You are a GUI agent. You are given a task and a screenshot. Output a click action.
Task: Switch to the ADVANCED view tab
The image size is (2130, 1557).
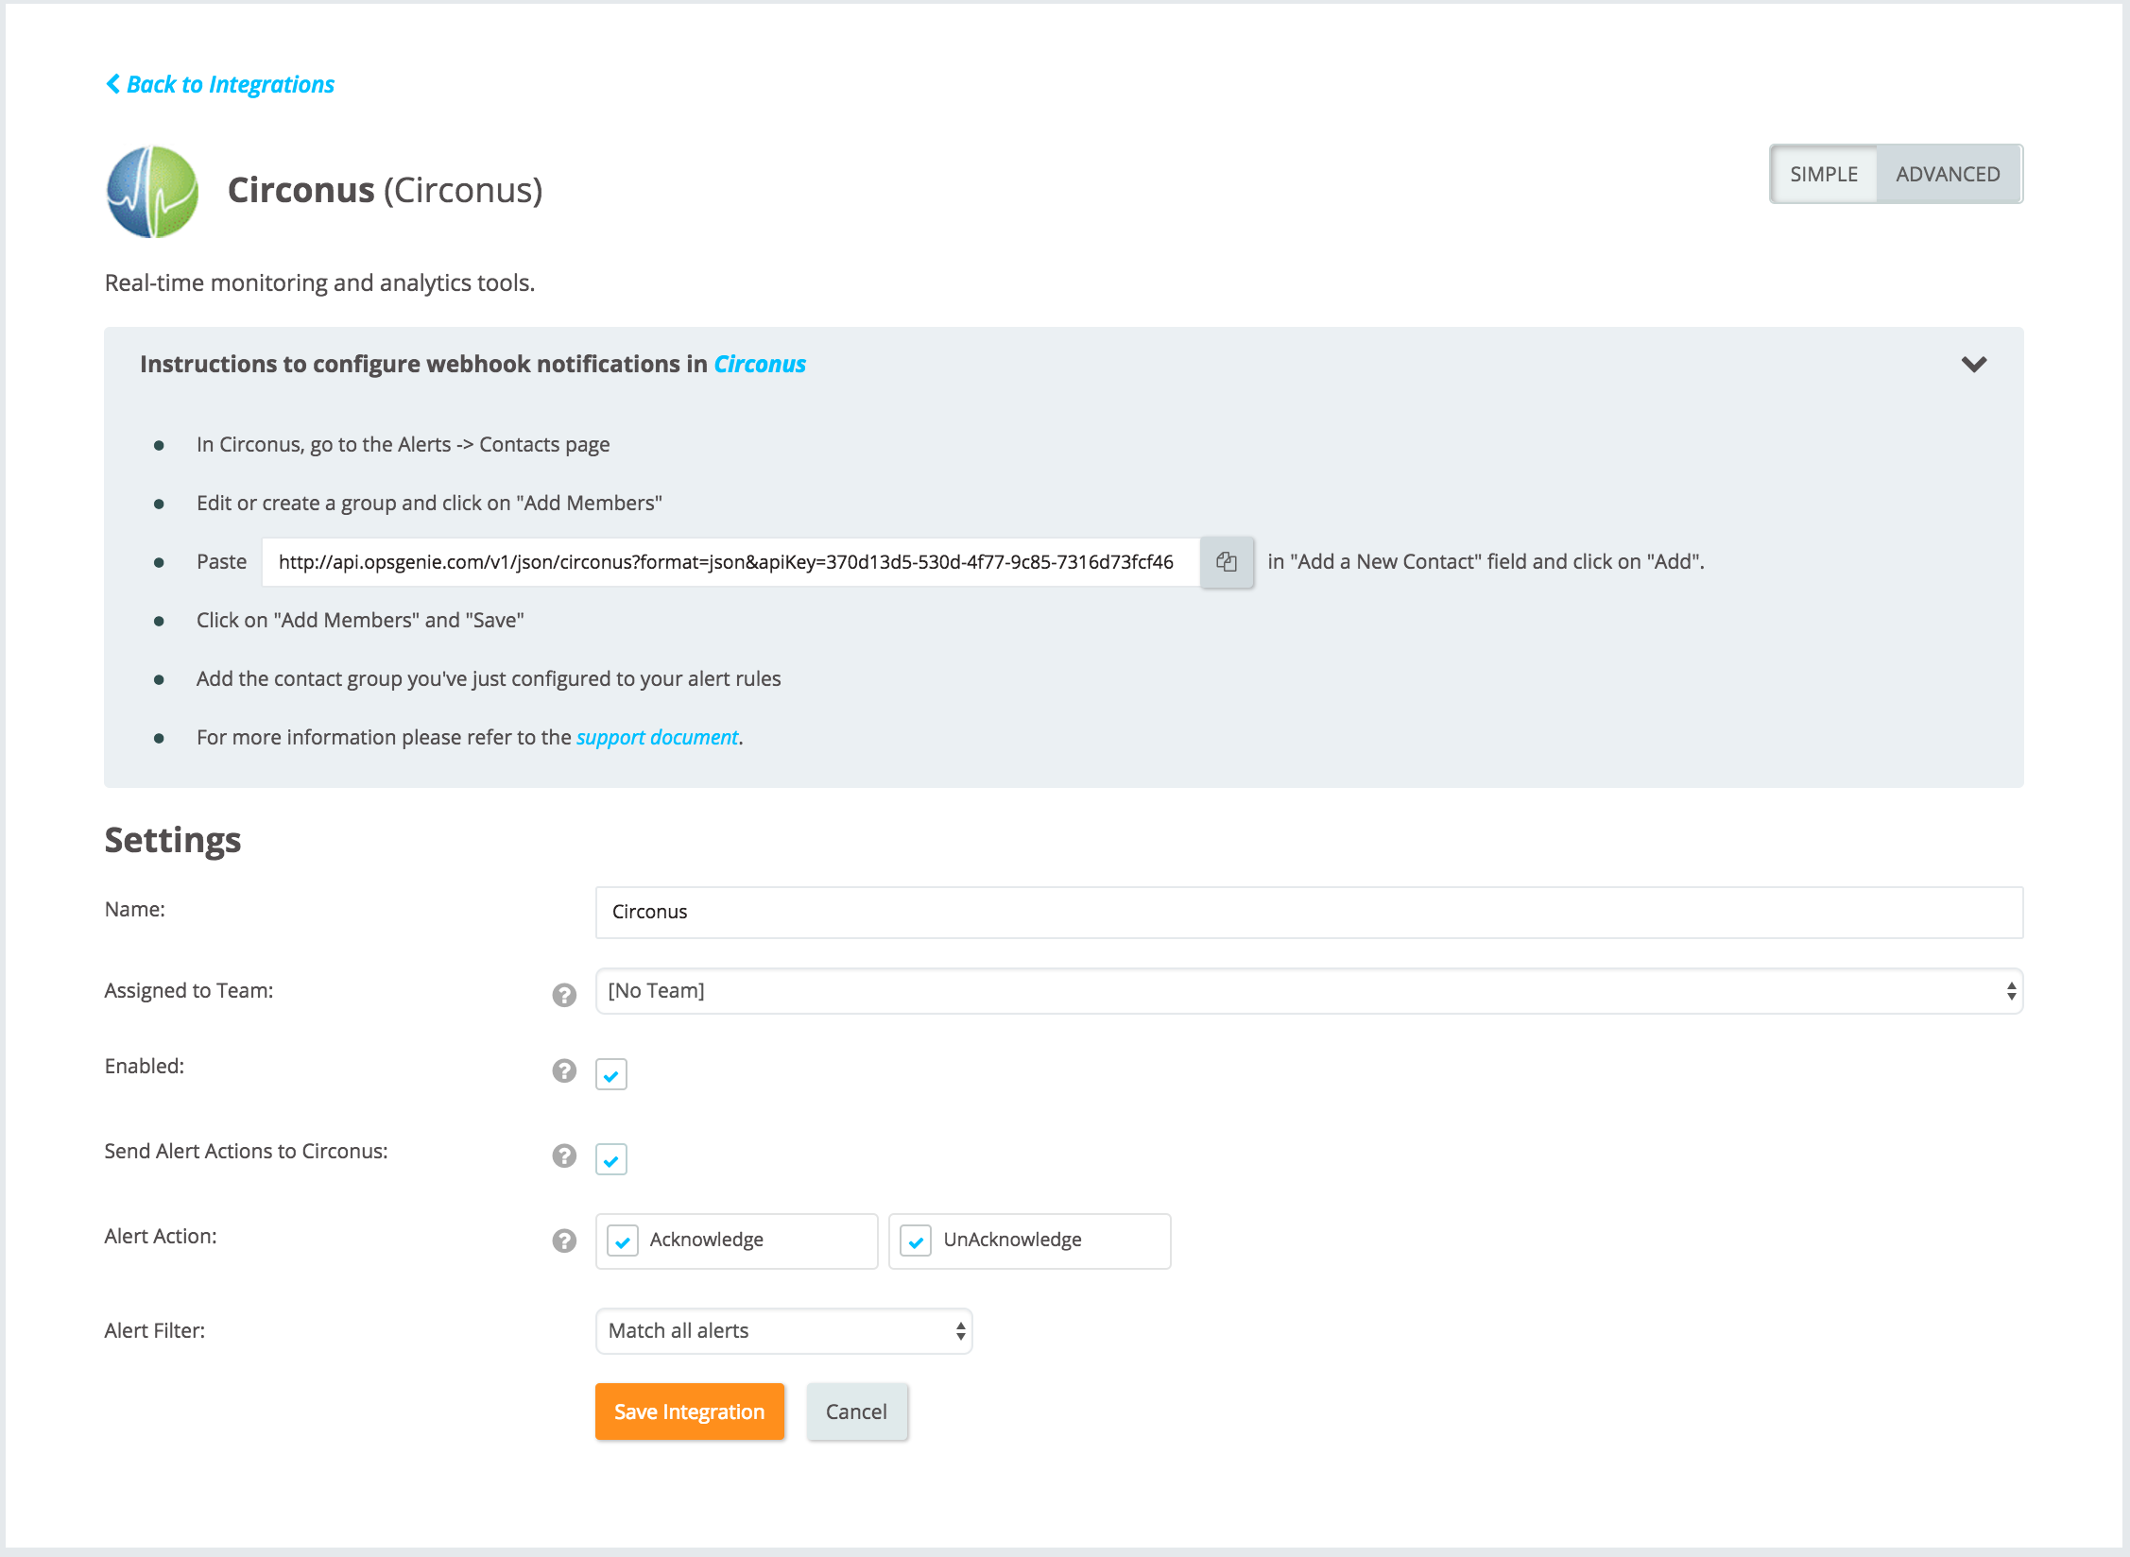[1949, 174]
